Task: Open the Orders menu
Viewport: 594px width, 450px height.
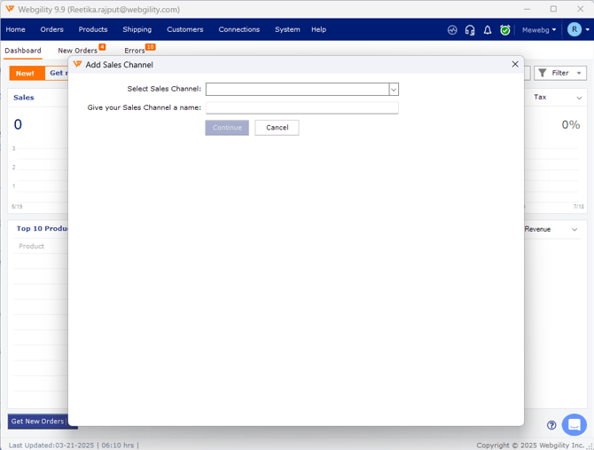Action: (52, 29)
